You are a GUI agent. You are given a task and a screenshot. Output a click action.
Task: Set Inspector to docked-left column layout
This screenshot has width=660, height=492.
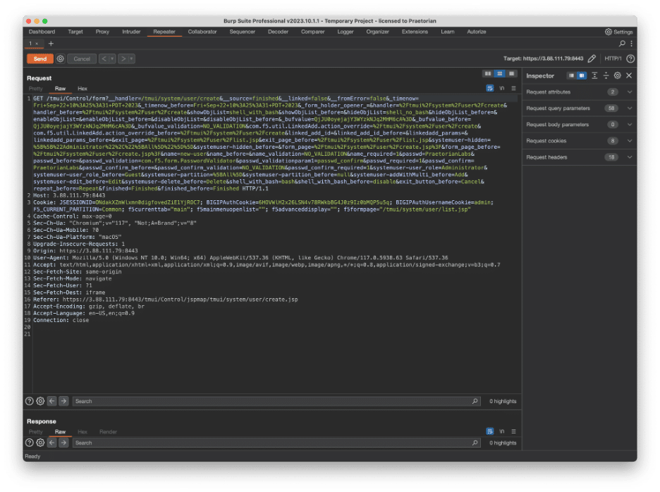(x=571, y=75)
